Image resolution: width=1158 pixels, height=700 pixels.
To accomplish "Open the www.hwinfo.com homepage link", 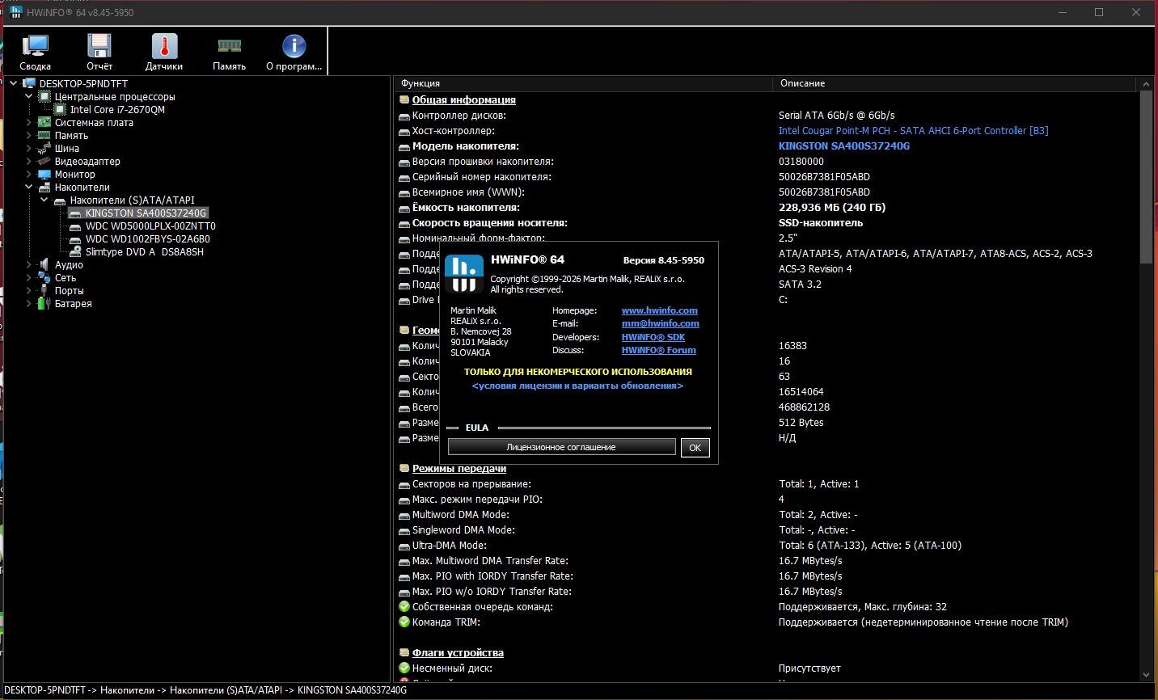I will pos(659,310).
